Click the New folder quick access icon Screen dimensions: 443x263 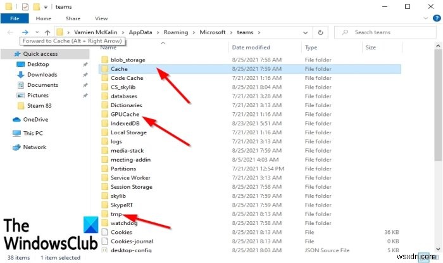(37, 6)
